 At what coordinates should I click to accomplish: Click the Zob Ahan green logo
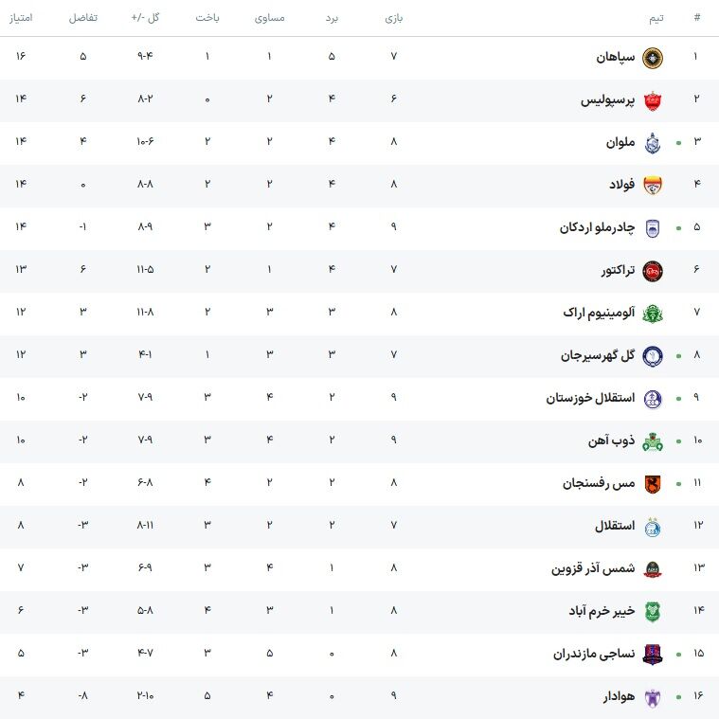point(653,441)
